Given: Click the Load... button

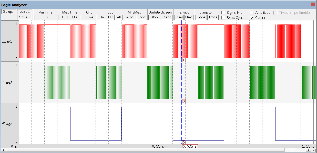Looking at the screenshot, I should point(25,12).
